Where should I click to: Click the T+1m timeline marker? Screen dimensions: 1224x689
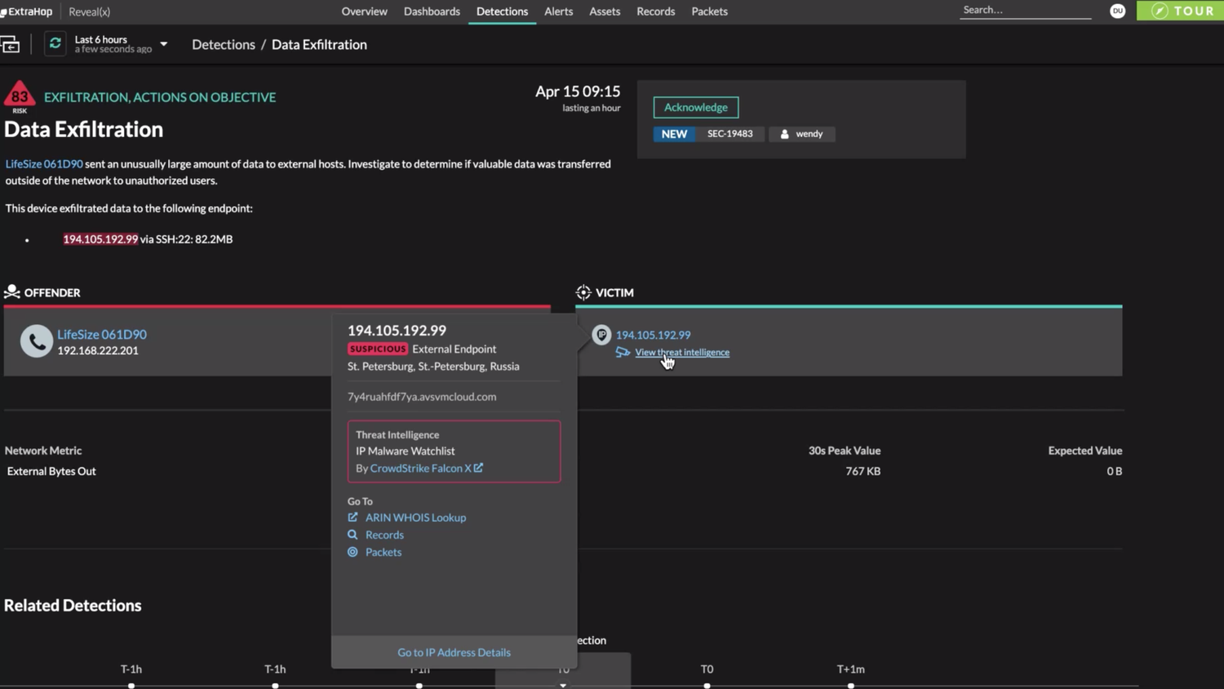850,684
